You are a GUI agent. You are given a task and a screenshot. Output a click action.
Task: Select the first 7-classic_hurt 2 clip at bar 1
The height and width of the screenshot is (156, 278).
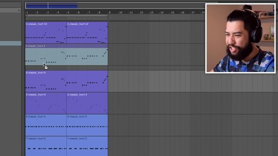(46, 146)
